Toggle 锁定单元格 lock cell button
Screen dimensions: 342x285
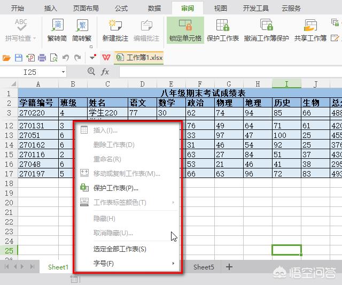185,30
